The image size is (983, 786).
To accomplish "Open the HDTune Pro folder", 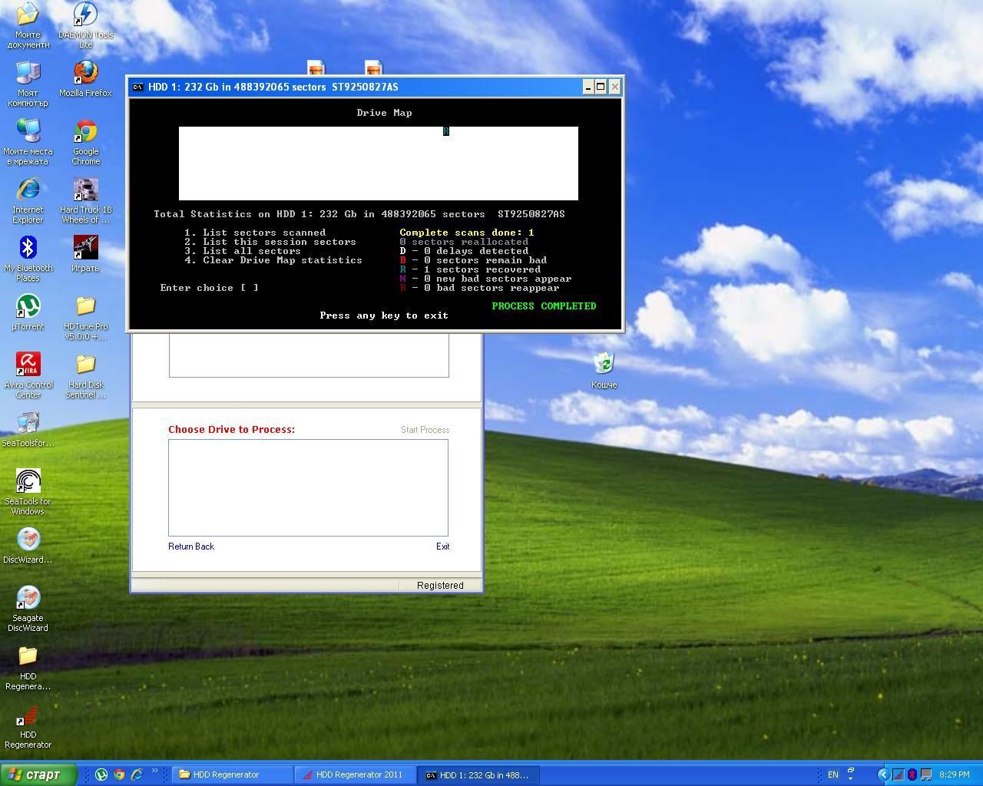I will [85, 307].
